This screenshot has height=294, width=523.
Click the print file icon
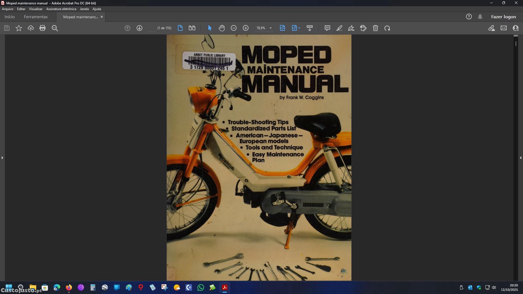click(x=43, y=28)
